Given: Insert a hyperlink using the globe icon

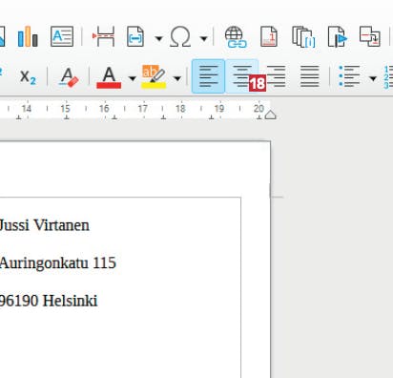Looking at the screenshot, I should 236,36.
